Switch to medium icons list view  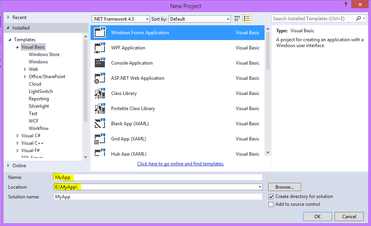pyautogui.click(x=247, y=19)
